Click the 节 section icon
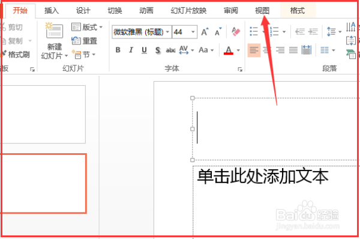360x239 pixels. (x=76, y=55)
